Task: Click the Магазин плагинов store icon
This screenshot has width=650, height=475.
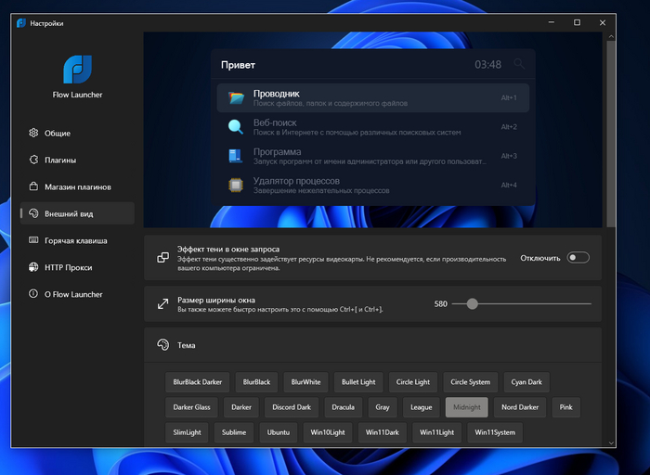Action: coord(33,186)
